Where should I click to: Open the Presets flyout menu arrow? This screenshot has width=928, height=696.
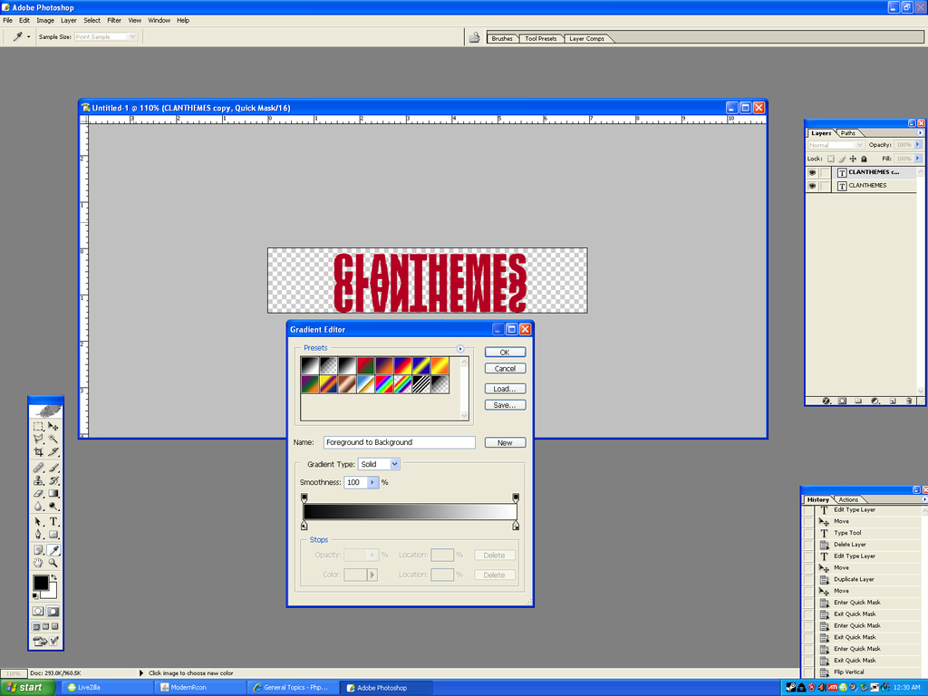(x=460, y=349)
